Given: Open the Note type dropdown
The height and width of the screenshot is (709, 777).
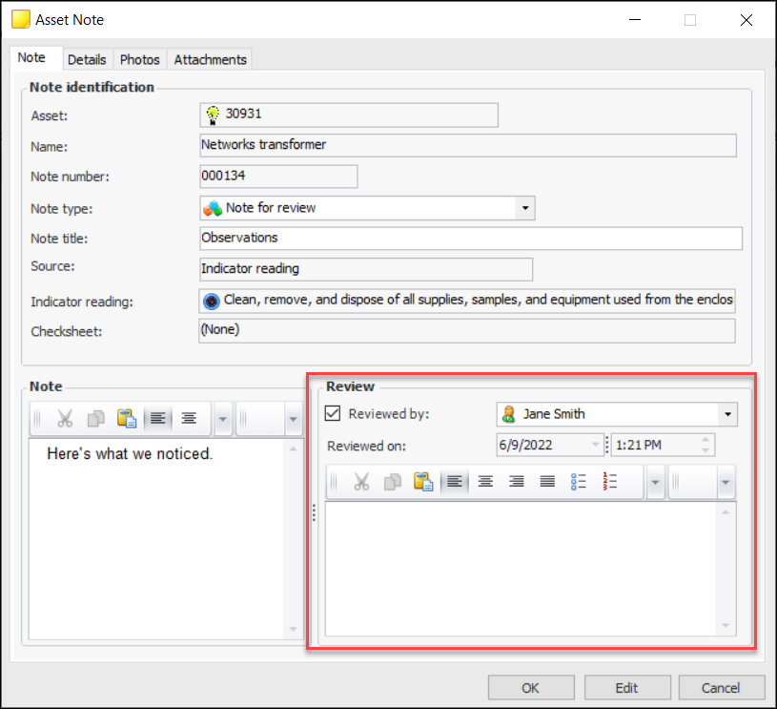Looking at the screenshot, I should tap(524, 208).
